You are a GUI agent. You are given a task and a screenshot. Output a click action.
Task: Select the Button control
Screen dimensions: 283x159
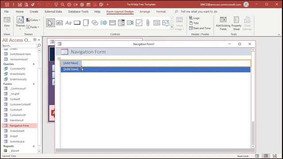pos(77,23)
